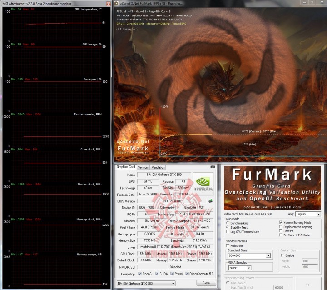Click the Bus Width field 384 Bit

(200, 234)
